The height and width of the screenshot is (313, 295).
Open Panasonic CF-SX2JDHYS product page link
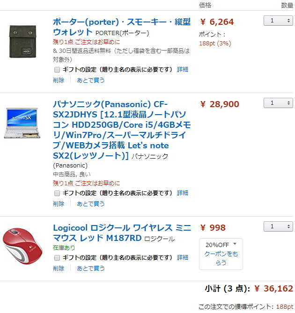tap(122, 130)
